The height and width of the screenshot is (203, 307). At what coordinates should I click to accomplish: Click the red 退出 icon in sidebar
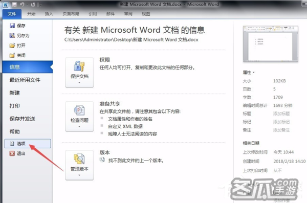pos(12,153)
